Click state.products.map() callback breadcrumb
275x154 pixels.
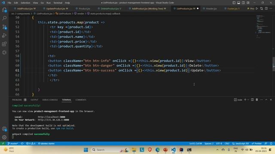(x=105, y=13)
